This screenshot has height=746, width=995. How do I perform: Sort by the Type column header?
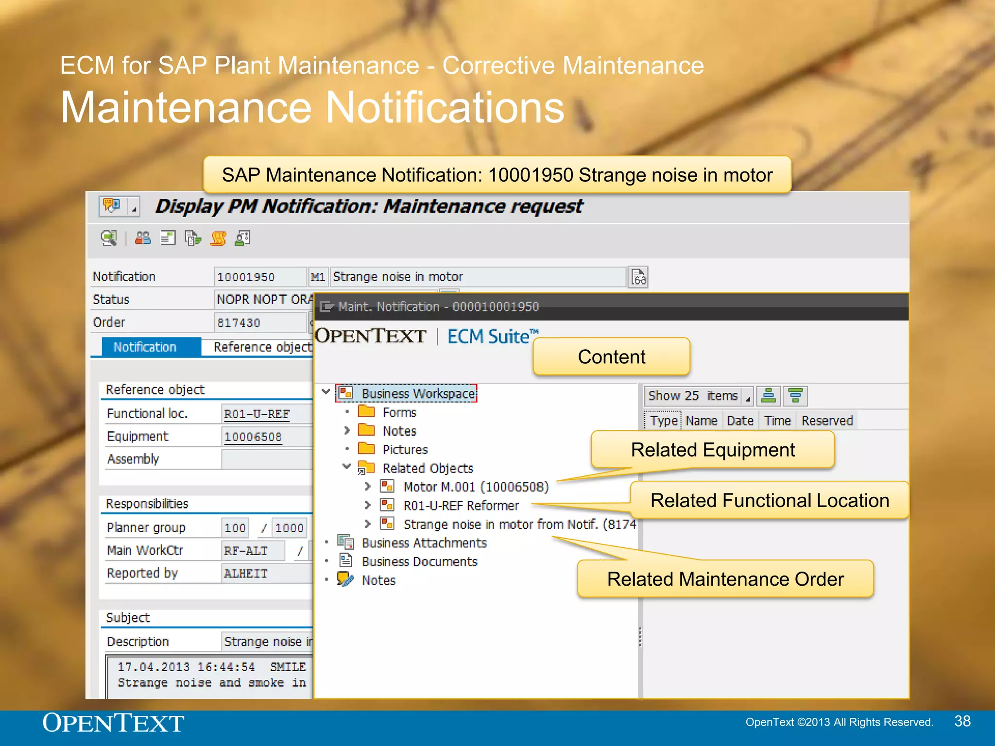coord(664,421)
